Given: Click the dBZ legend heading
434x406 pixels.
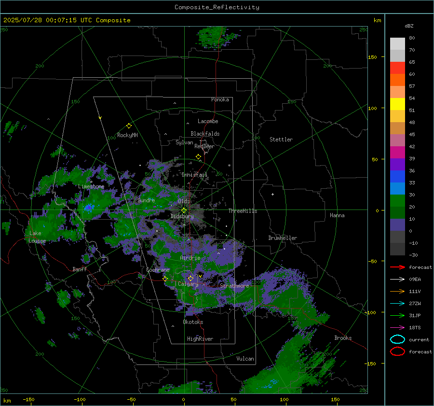Looking at the screenshot, I should click(409, 26).
